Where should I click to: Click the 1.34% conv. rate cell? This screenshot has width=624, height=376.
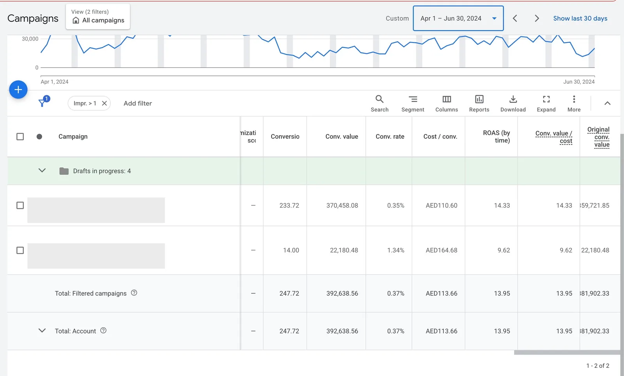(395, 250)
